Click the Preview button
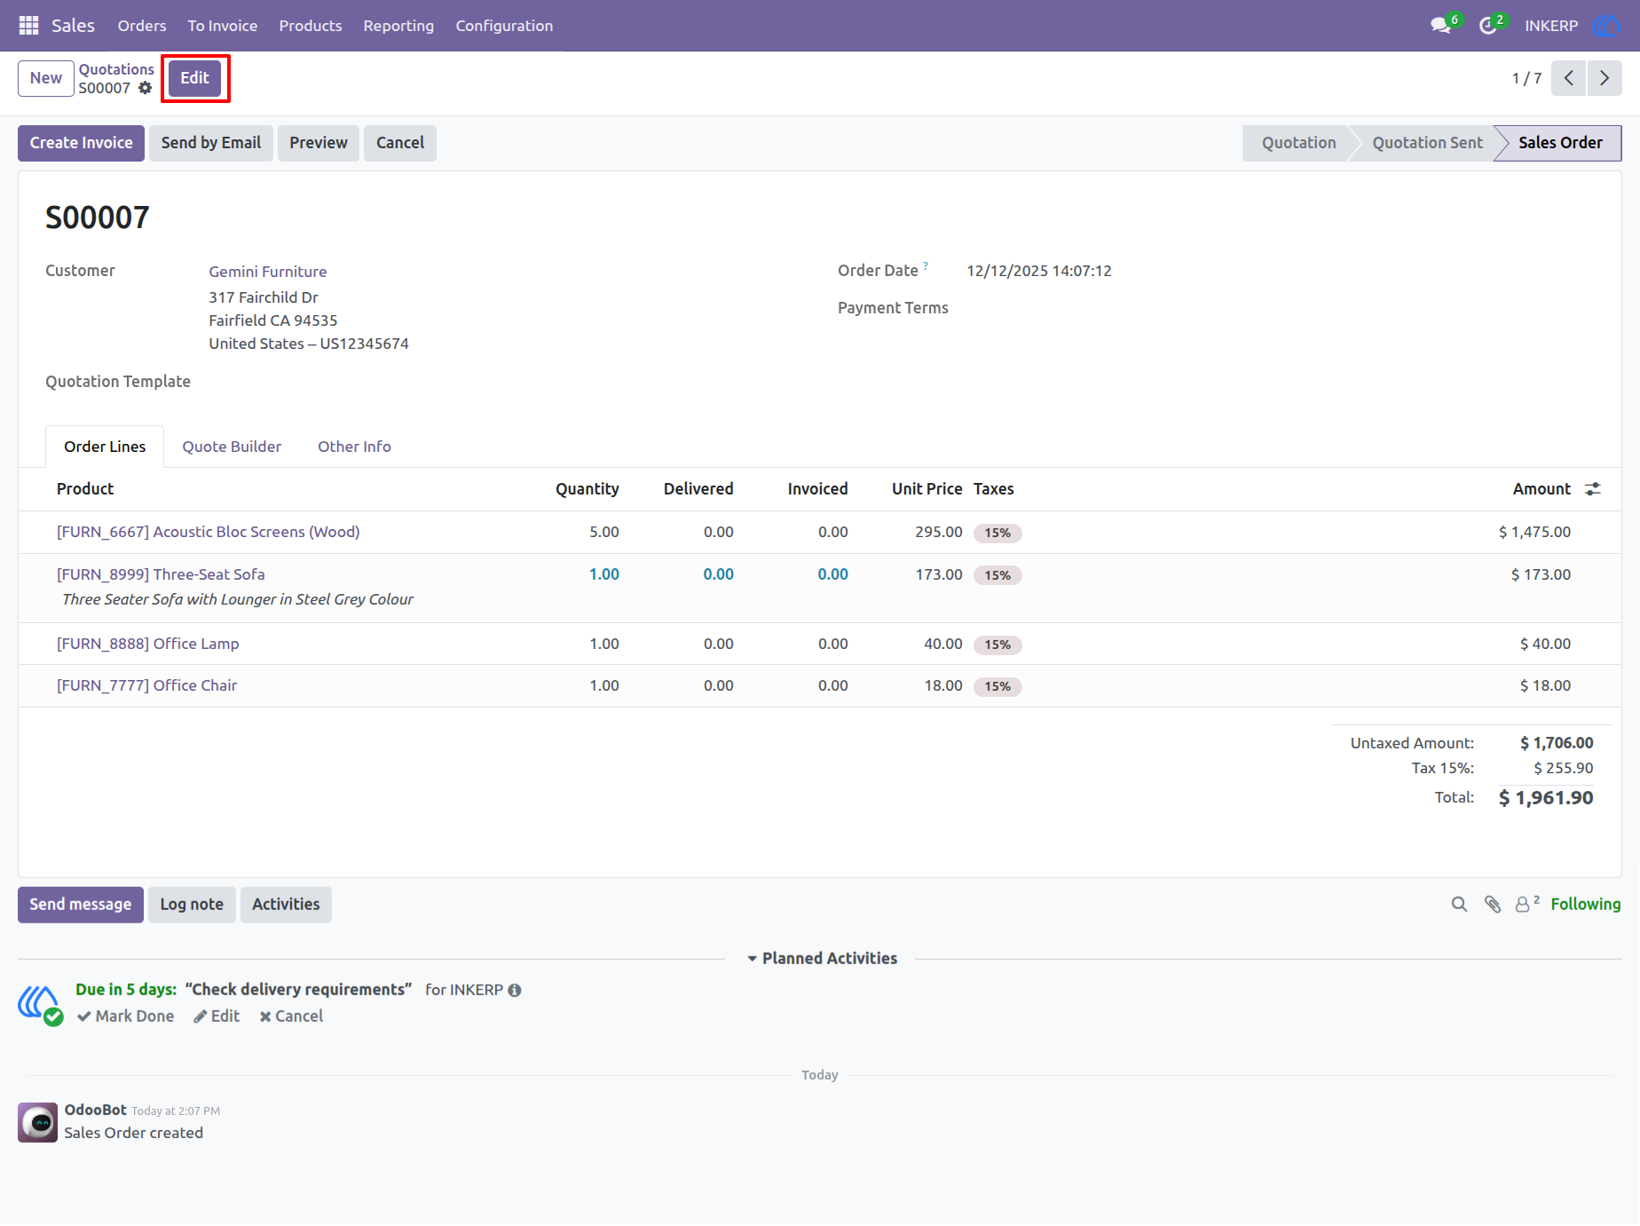1640x1226 pixels. [x=319, y=143]
